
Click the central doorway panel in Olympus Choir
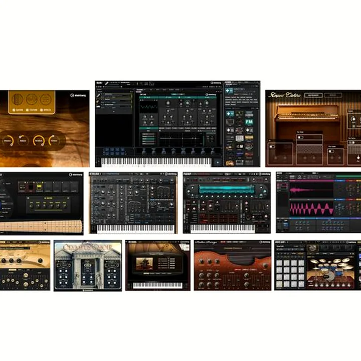(88, 273)
